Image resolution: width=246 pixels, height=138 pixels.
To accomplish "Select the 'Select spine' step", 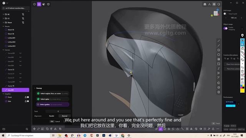I will (x=52, y=99).
